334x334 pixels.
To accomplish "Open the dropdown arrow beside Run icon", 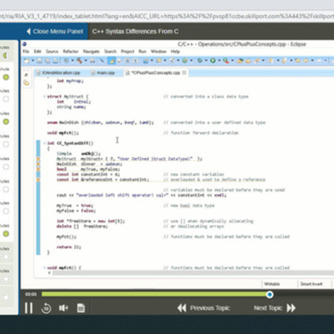I will pyautogui.click(x=219, y=61).
